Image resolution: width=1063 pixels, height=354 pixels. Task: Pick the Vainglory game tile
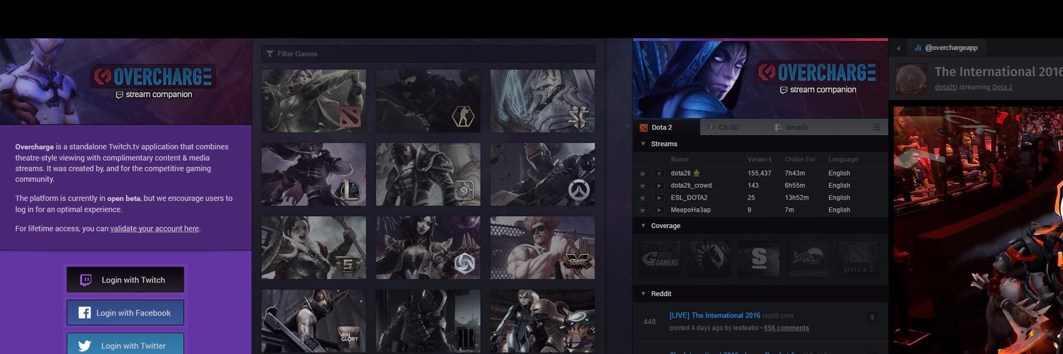[x=314, y=321]
